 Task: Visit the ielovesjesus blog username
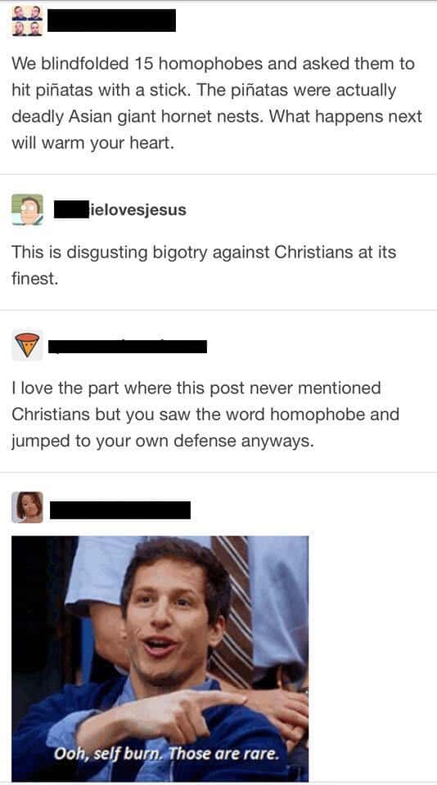click(120, 209)
